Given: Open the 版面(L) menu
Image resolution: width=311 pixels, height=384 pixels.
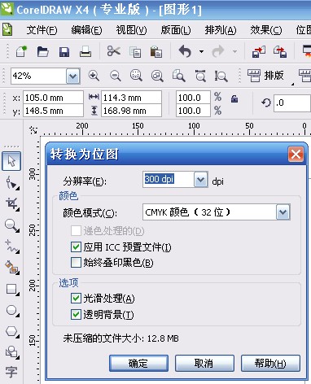Looking at the screenshot, I should [x=176, y=30].
